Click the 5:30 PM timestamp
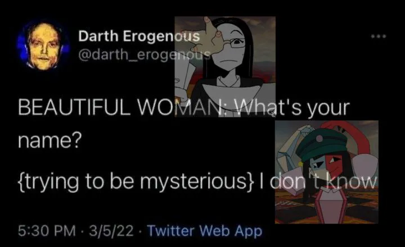This screenshot has width=405, height=247. point(47,231)
